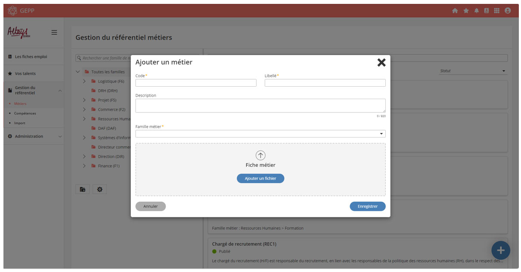Image resolution: width=521 pixels, height=272 pixels.
Task: Toggle the hamburger menu icon
Action: coord(54,32)
